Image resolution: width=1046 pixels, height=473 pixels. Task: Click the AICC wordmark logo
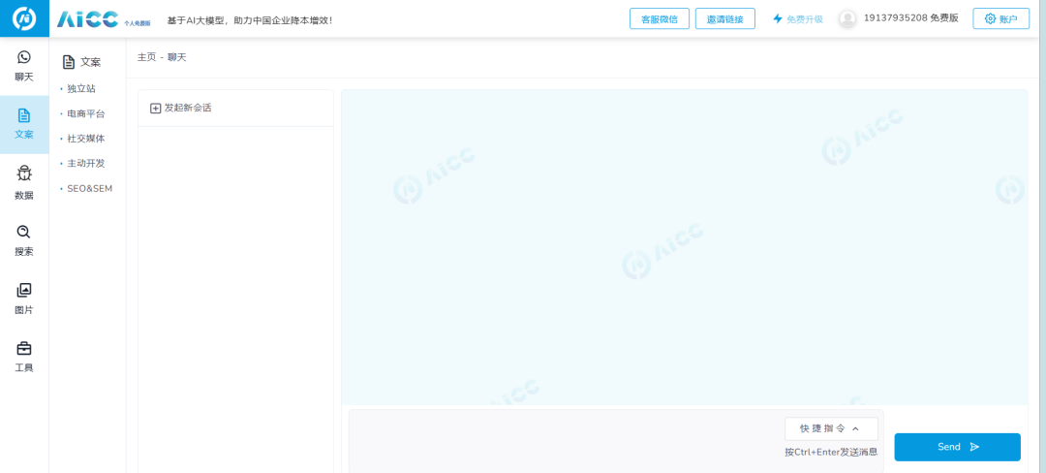88,19
